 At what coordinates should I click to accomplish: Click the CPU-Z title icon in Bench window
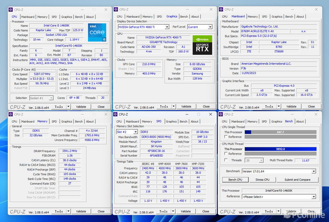[221, 114]
